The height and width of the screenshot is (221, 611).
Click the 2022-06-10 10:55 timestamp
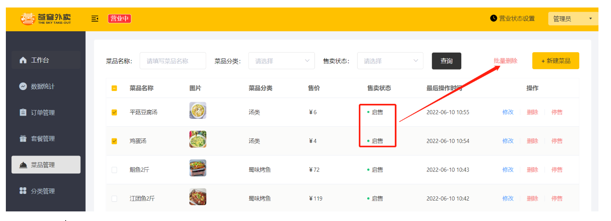click(448, 112)
